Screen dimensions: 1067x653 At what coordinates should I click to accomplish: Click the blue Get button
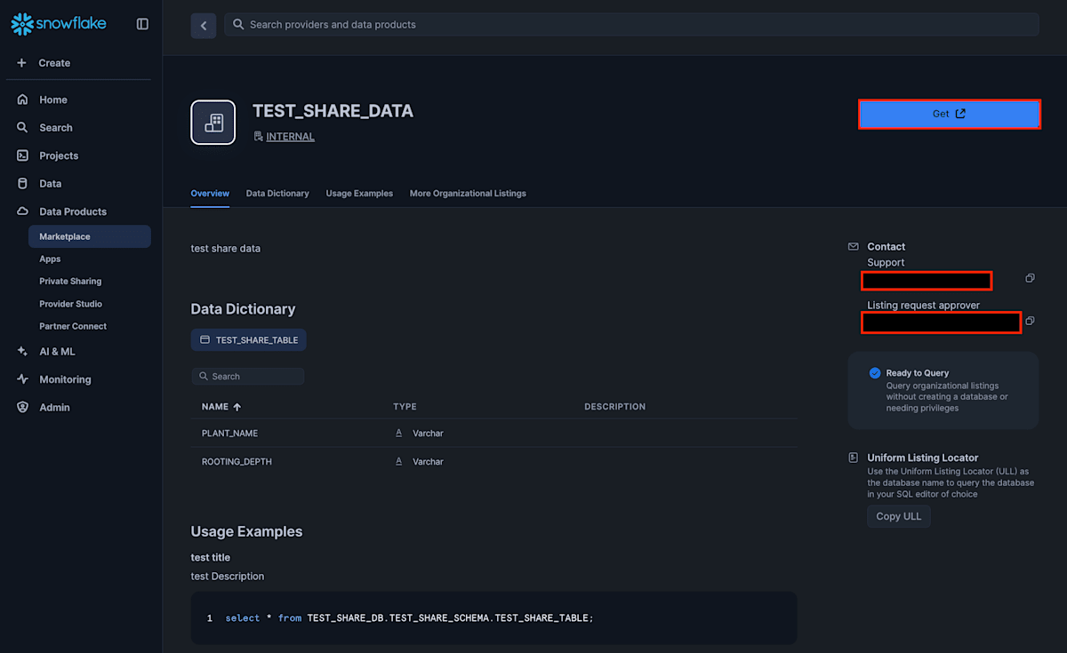pyautogui.click(x=949, y=114)
